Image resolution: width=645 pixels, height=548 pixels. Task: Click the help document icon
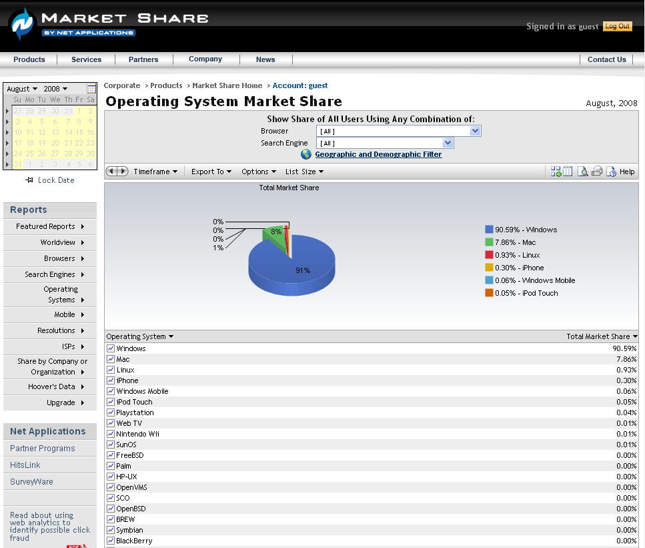pyautogui.click(x=611, y=172)
